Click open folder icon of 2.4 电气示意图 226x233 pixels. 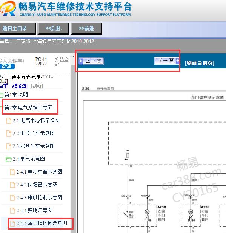click(x=8, y=159)
